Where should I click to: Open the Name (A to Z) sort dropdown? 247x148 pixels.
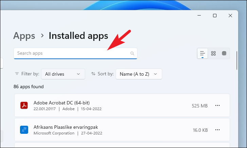pos(139,74)
